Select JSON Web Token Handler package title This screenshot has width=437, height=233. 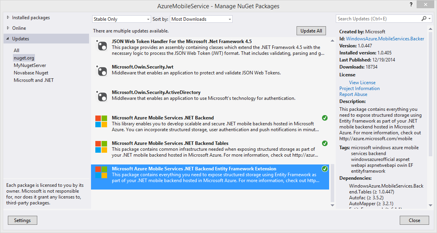click(182, 42)
